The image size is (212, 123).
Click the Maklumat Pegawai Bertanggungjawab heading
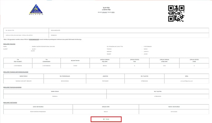click(x=16, y=72)
